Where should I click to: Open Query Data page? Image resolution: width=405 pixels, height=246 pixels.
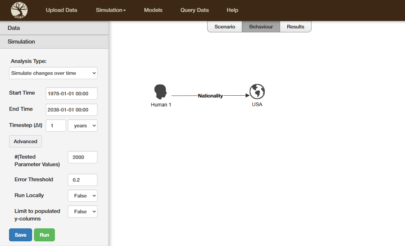[195, 10]
